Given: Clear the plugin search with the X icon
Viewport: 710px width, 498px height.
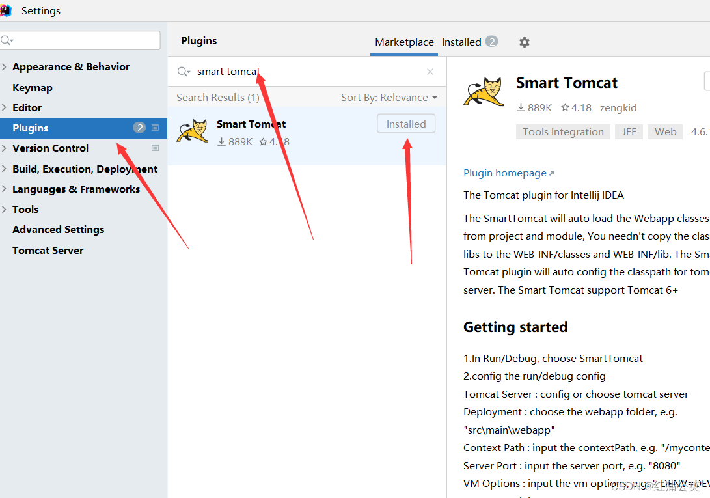Looking at the screenshot, I should (430, 72).
